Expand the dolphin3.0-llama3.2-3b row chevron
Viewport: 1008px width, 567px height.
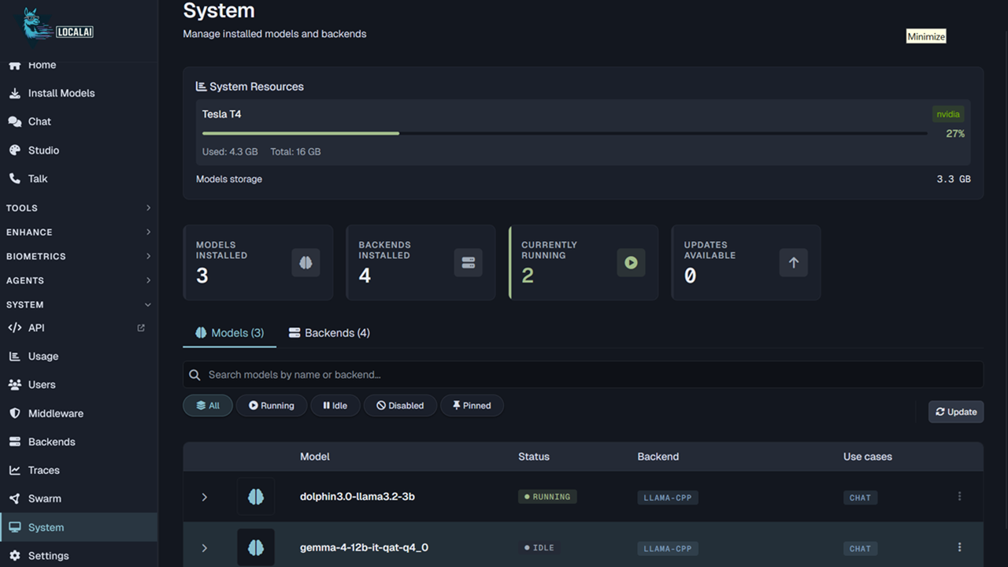tap(204, 497)
